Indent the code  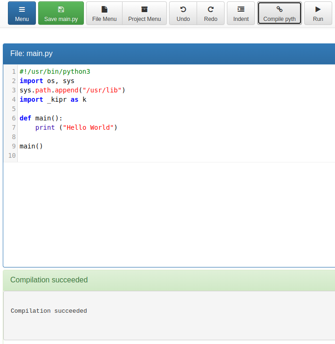pyautogui.click(x=241, y=13)
